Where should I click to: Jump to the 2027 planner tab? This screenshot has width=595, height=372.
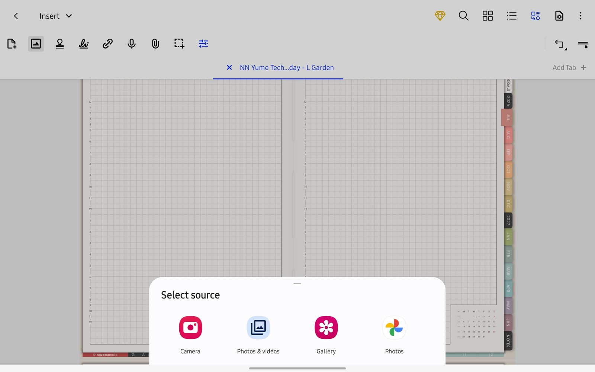tap(508, 220)
